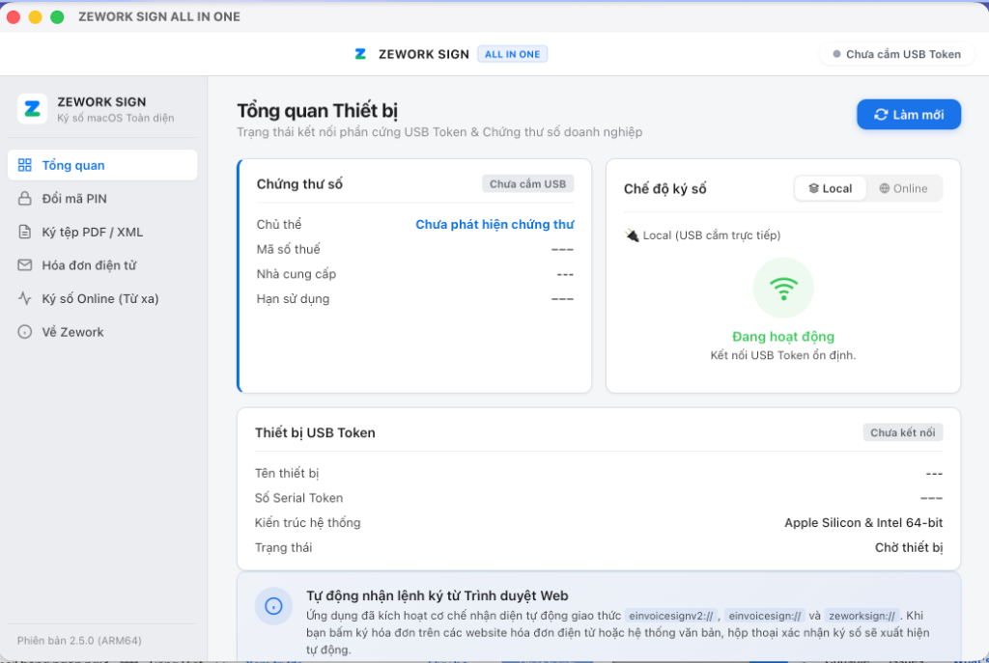
Task: Click the Trạng thái row label
Action: [x=283, y=547]
